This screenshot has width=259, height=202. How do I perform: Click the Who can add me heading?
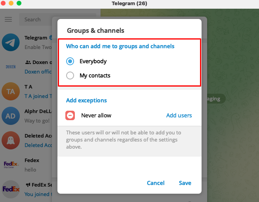120,46
